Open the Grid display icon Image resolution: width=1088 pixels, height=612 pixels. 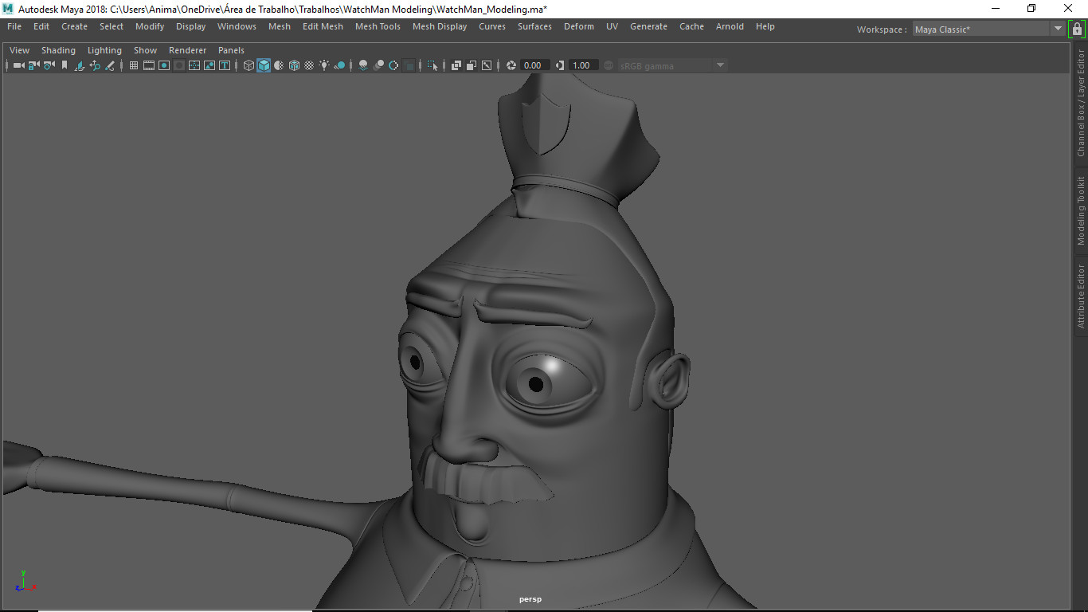click(134, 65)
